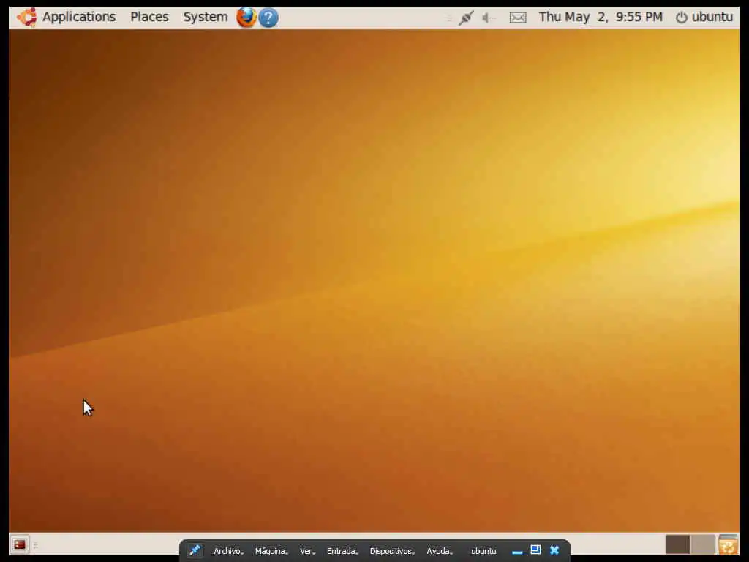Click the network connection indicator icon
Viewport: 749px width, 562px height.
466,18
